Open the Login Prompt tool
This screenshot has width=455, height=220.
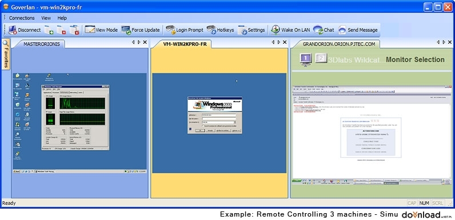click(184, 30)
